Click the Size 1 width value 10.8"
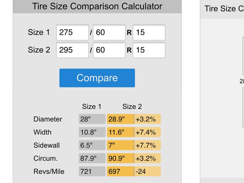Image resolution: width=244 pixels, height=183 pixels. point(92,132)
